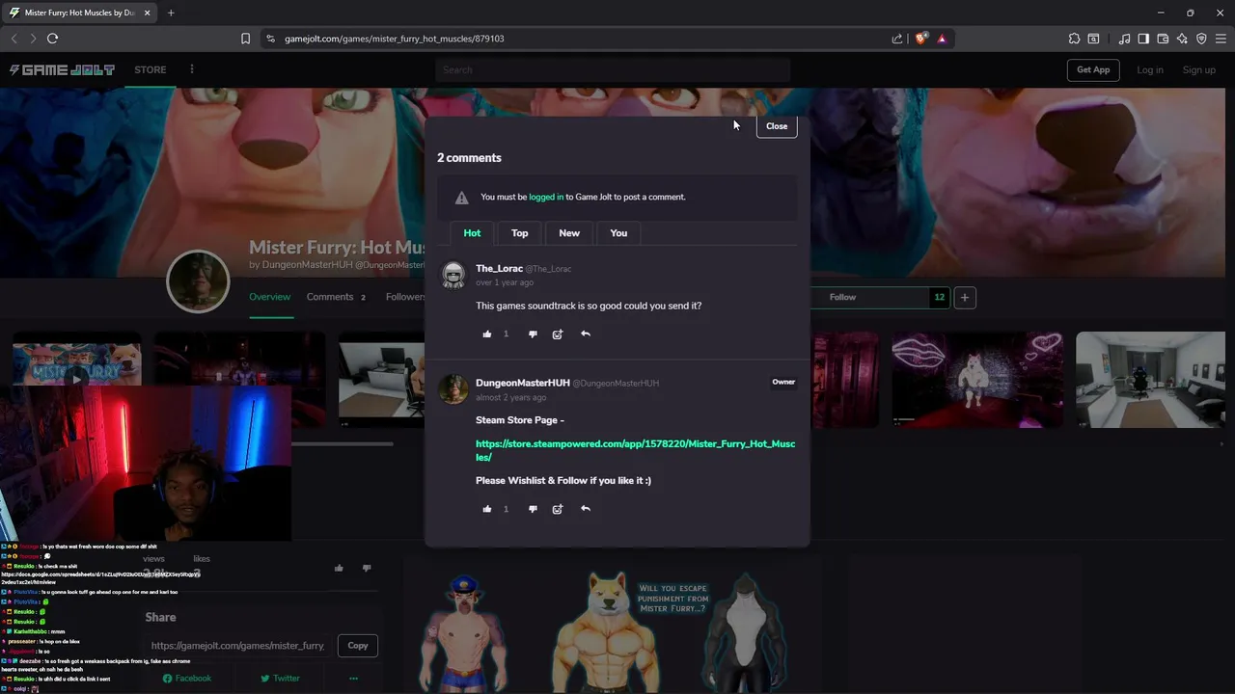Copy the game share URL

358,646
